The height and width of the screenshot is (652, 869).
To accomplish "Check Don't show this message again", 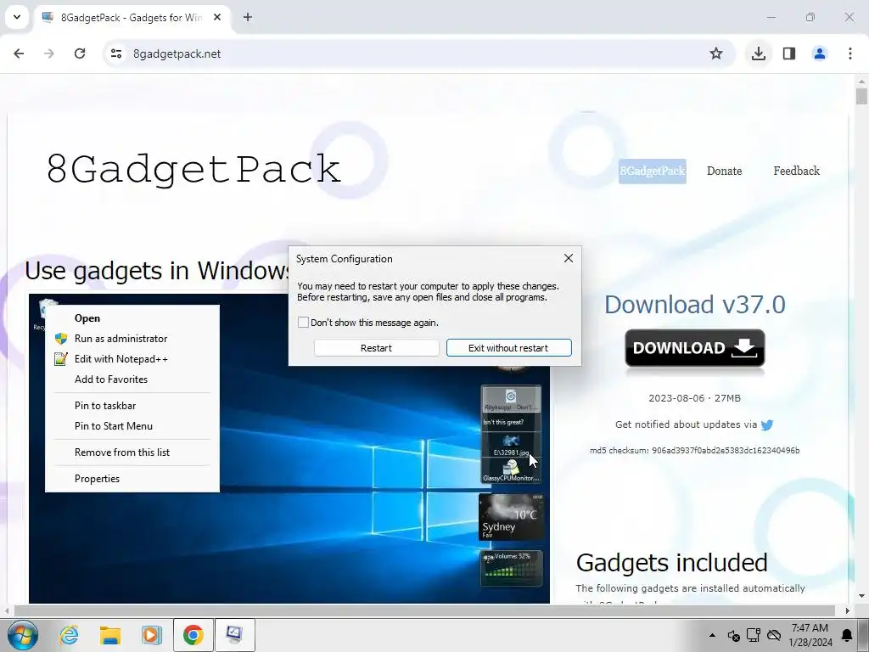I will (303, 322).
